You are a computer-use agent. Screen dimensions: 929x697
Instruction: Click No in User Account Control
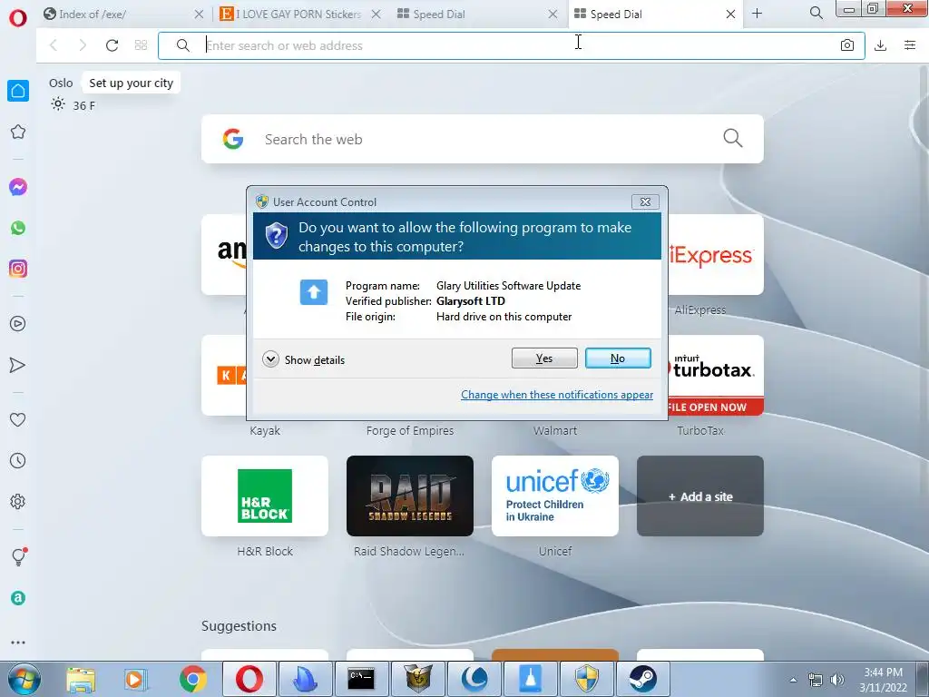tap(618, 358)
